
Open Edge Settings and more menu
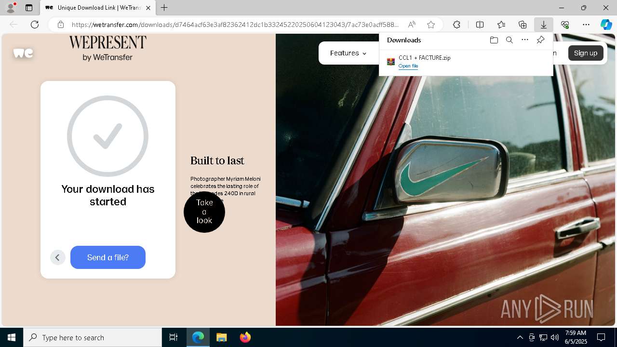[x=586, y=25]
